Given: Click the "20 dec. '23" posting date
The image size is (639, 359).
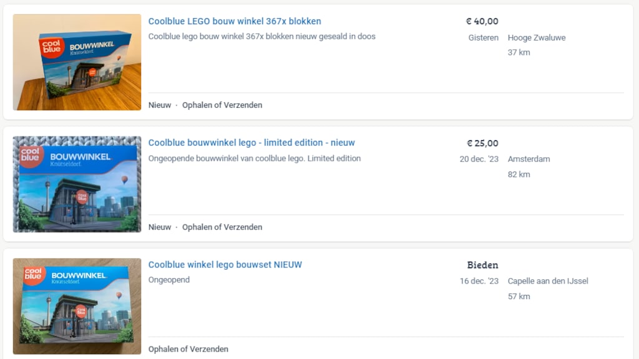Looking at the screenshot, I should pyautogui.click(x=479, y=159).
